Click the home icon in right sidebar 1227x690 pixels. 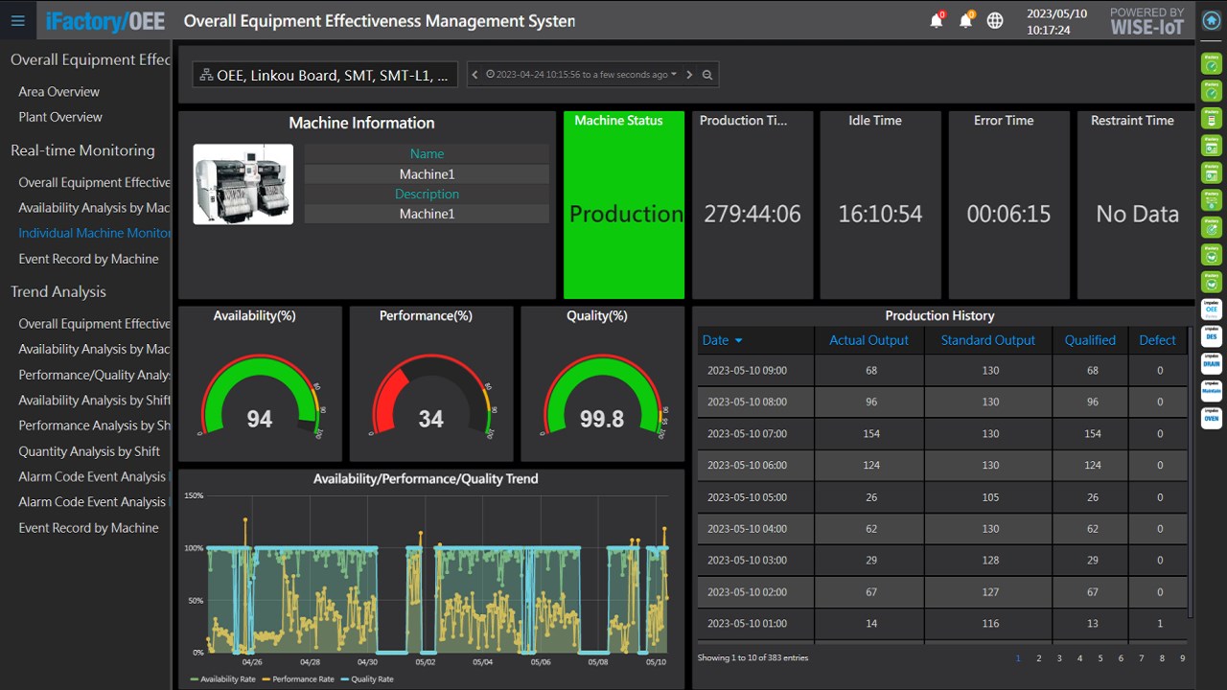coord(1212,21)
